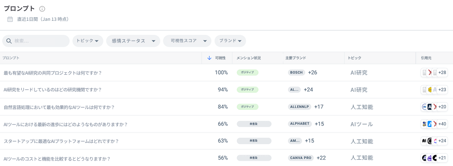Screen dimensions: 453x166
Task: Click the ALLENNLP brand tag
Action: coord(299,107)
